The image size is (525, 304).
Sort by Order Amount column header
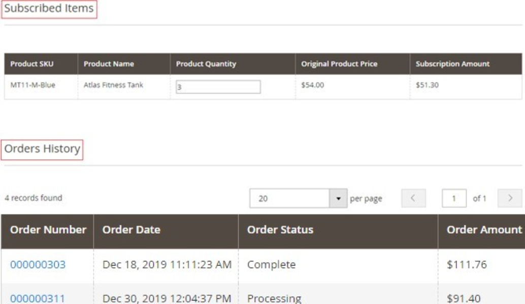click(483, 230)
